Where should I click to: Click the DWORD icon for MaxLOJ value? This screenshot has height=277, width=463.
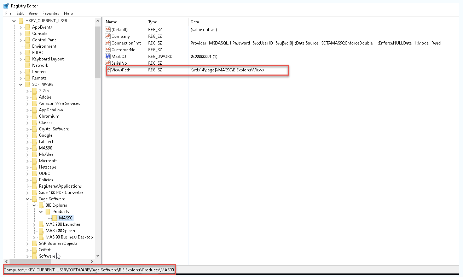(108, 57)
